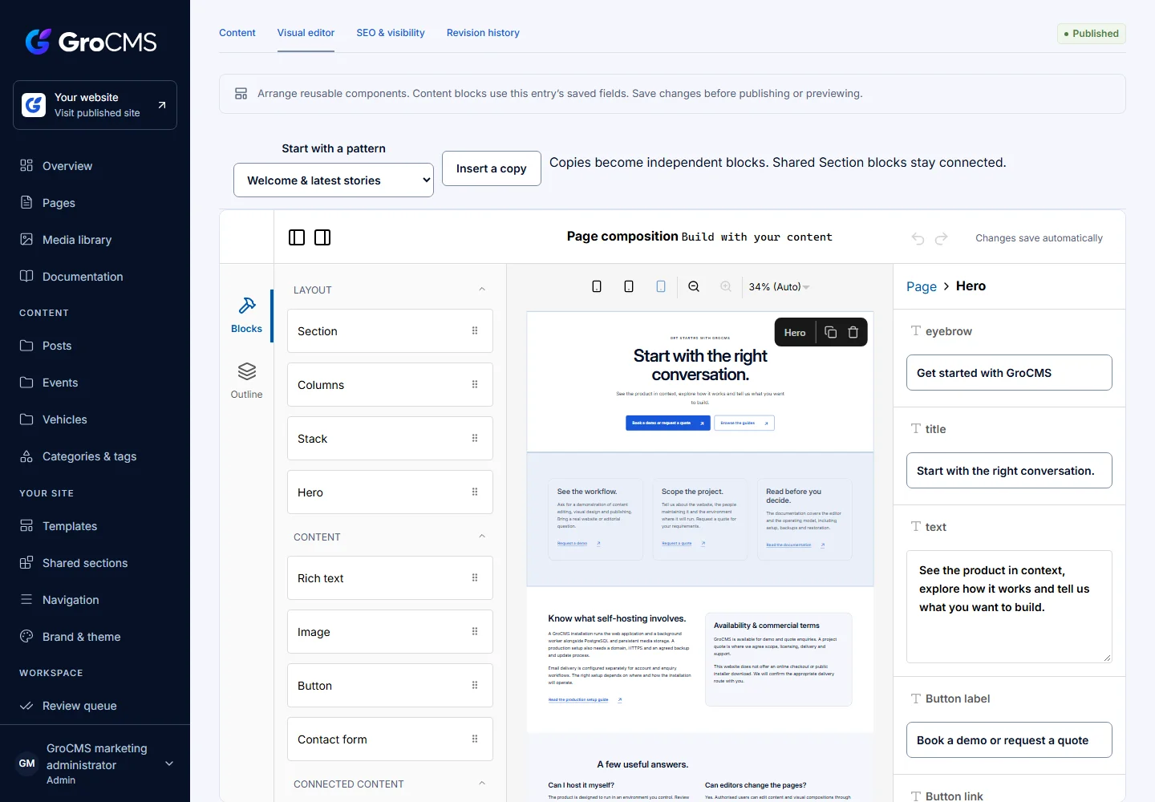Open the Start with a pattern dropdown
This screenshot has width=1155, height=802.
click(334, 180)
